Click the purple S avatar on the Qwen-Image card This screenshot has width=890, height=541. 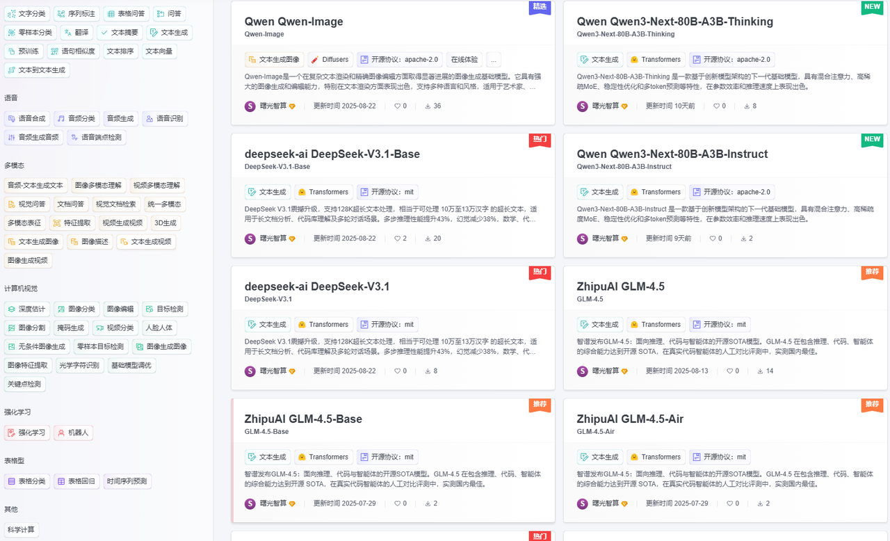250,106
